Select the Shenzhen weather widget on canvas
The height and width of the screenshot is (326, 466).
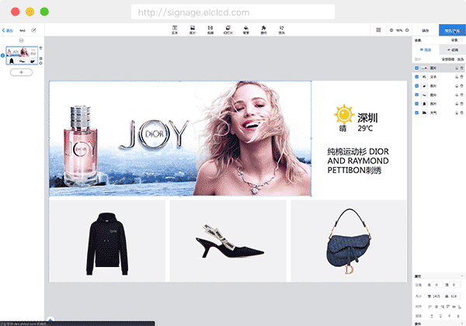tap(356, 118)
